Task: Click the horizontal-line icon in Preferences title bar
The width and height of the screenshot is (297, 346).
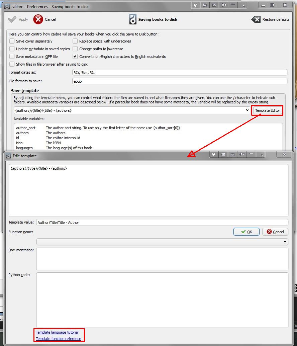Action: coord(233,5)
